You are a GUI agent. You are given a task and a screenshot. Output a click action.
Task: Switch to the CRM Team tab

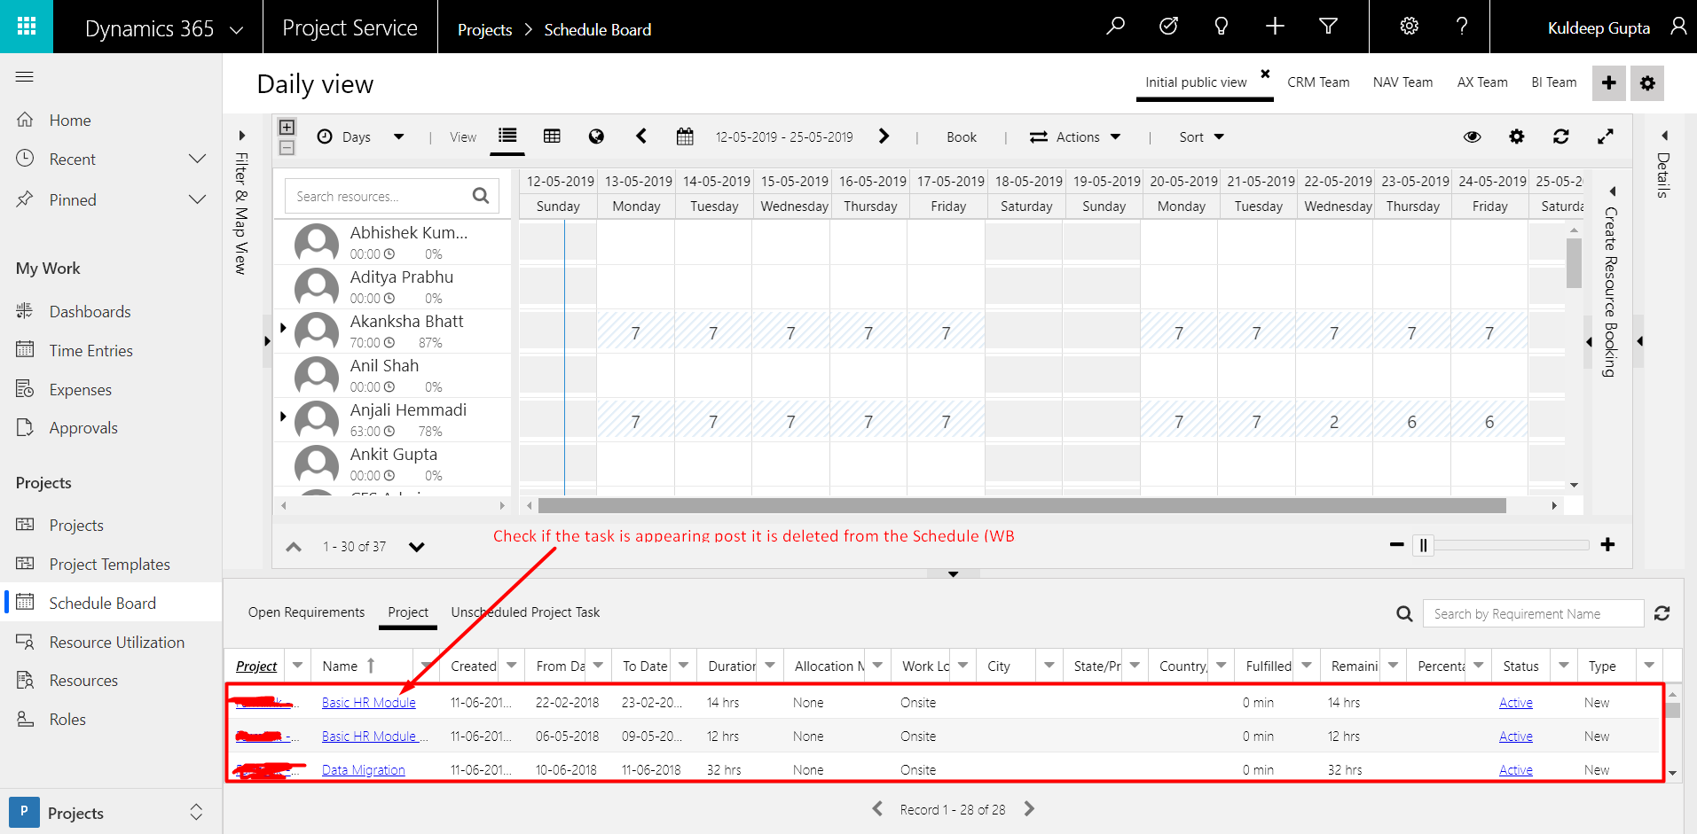(1318, 82)
